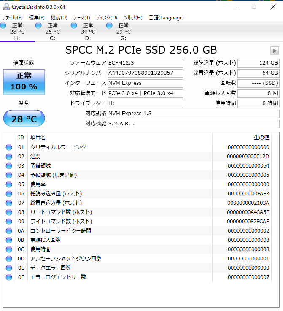This screenshot has height=311, width=283.
Task: Click status icon for 使用率 attribute row
Action: [9, 184]
